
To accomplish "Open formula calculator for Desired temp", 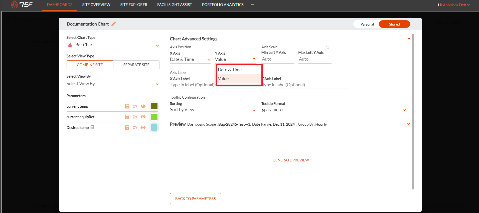I will (127, 128).
